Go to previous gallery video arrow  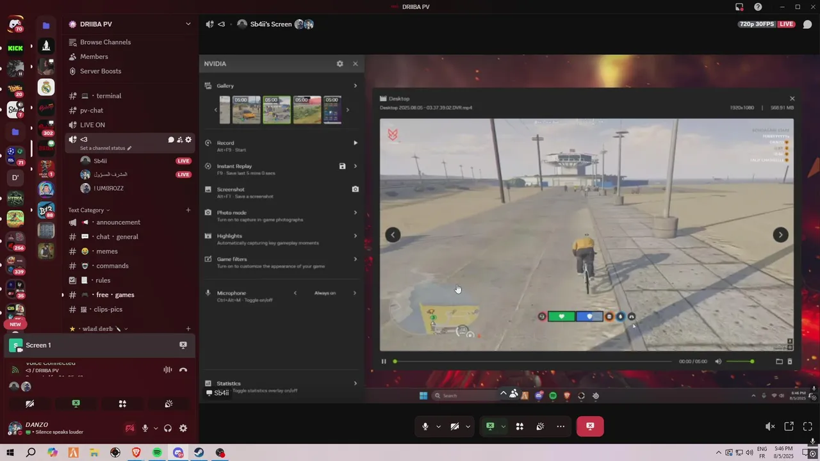click(393, 235)
